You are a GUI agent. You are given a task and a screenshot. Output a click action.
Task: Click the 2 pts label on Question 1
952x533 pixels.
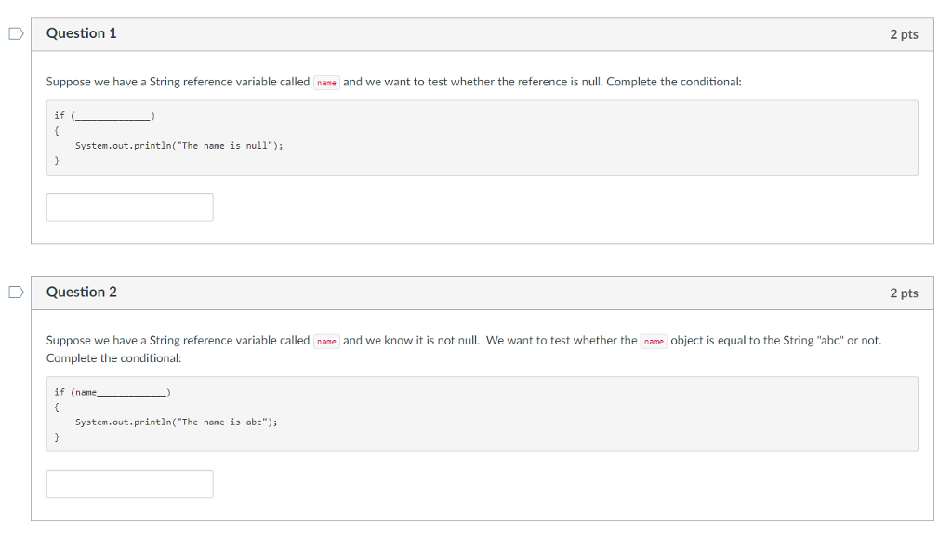903,34
